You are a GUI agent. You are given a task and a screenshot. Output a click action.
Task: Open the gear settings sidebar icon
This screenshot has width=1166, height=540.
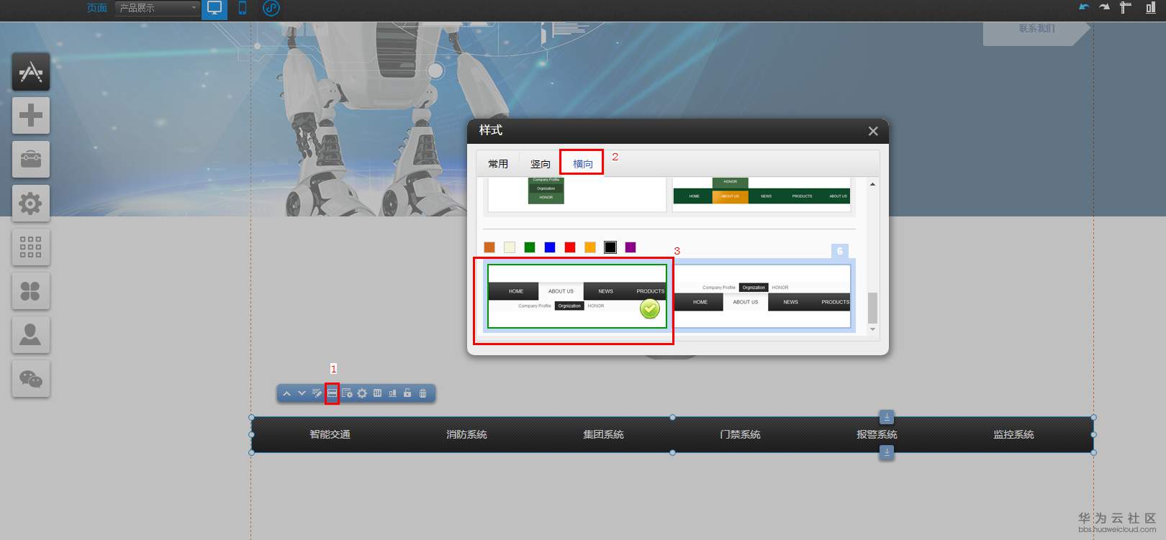[31, 203]
